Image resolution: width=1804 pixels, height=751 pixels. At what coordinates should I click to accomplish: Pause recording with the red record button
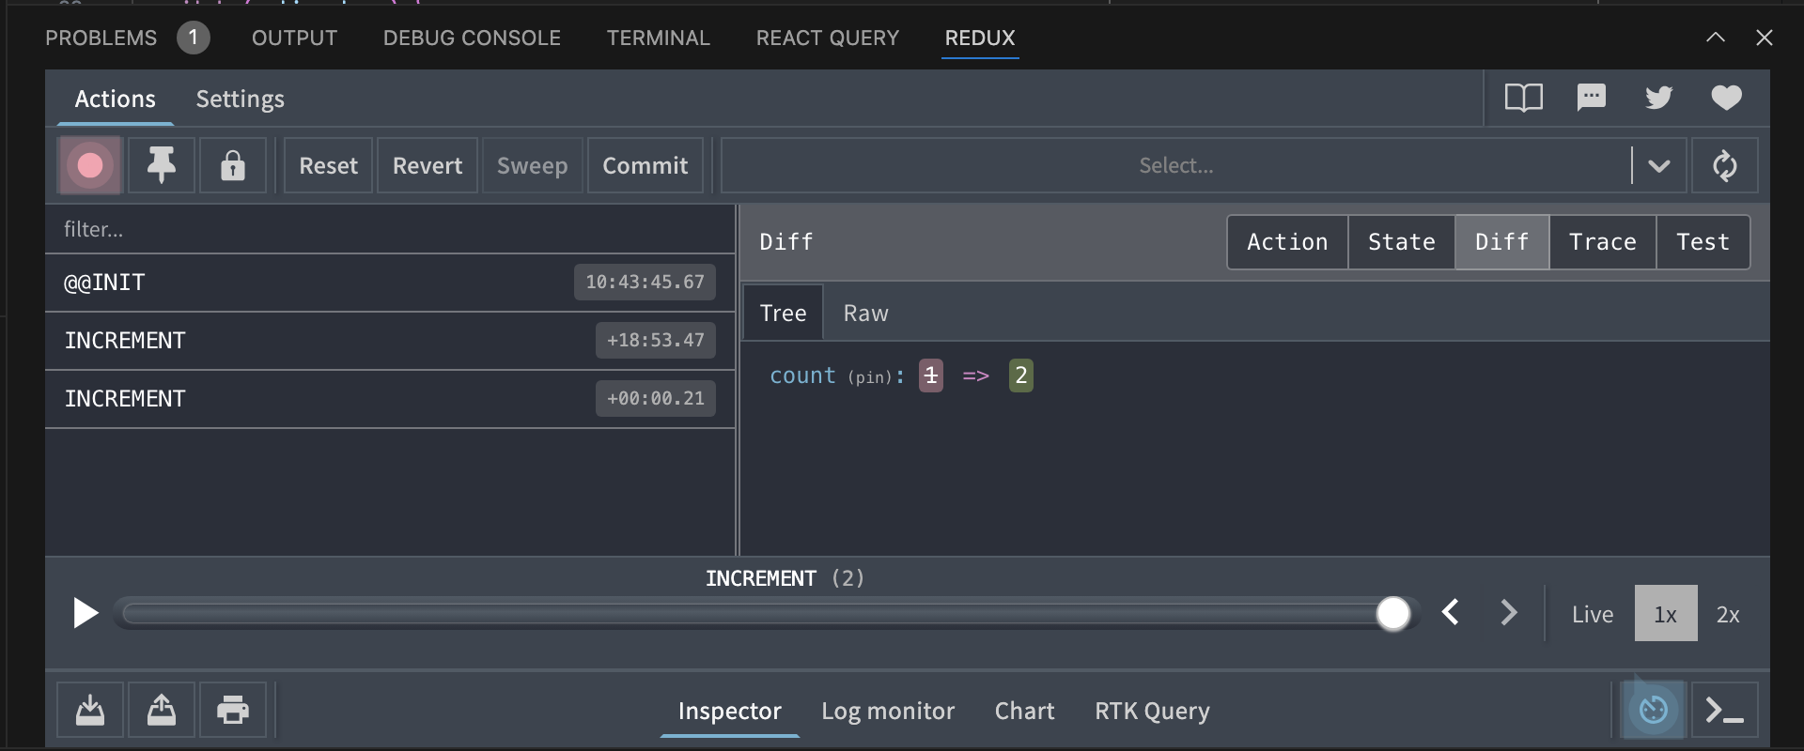click(90, 166)
